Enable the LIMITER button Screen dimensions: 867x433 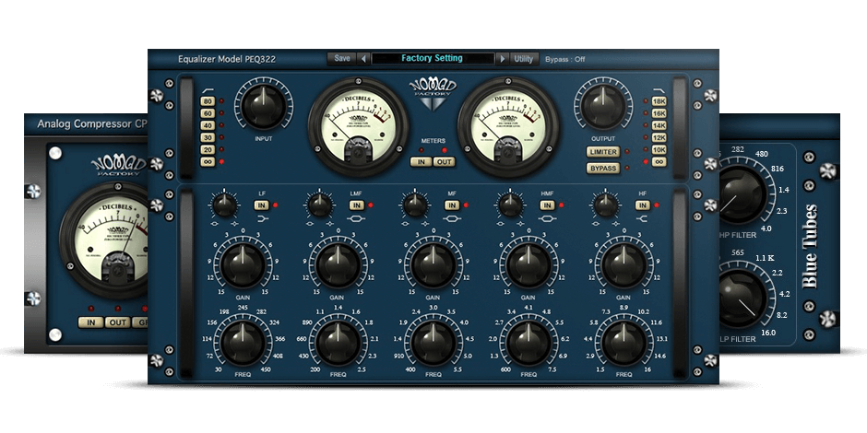click(x=602, y=152)
